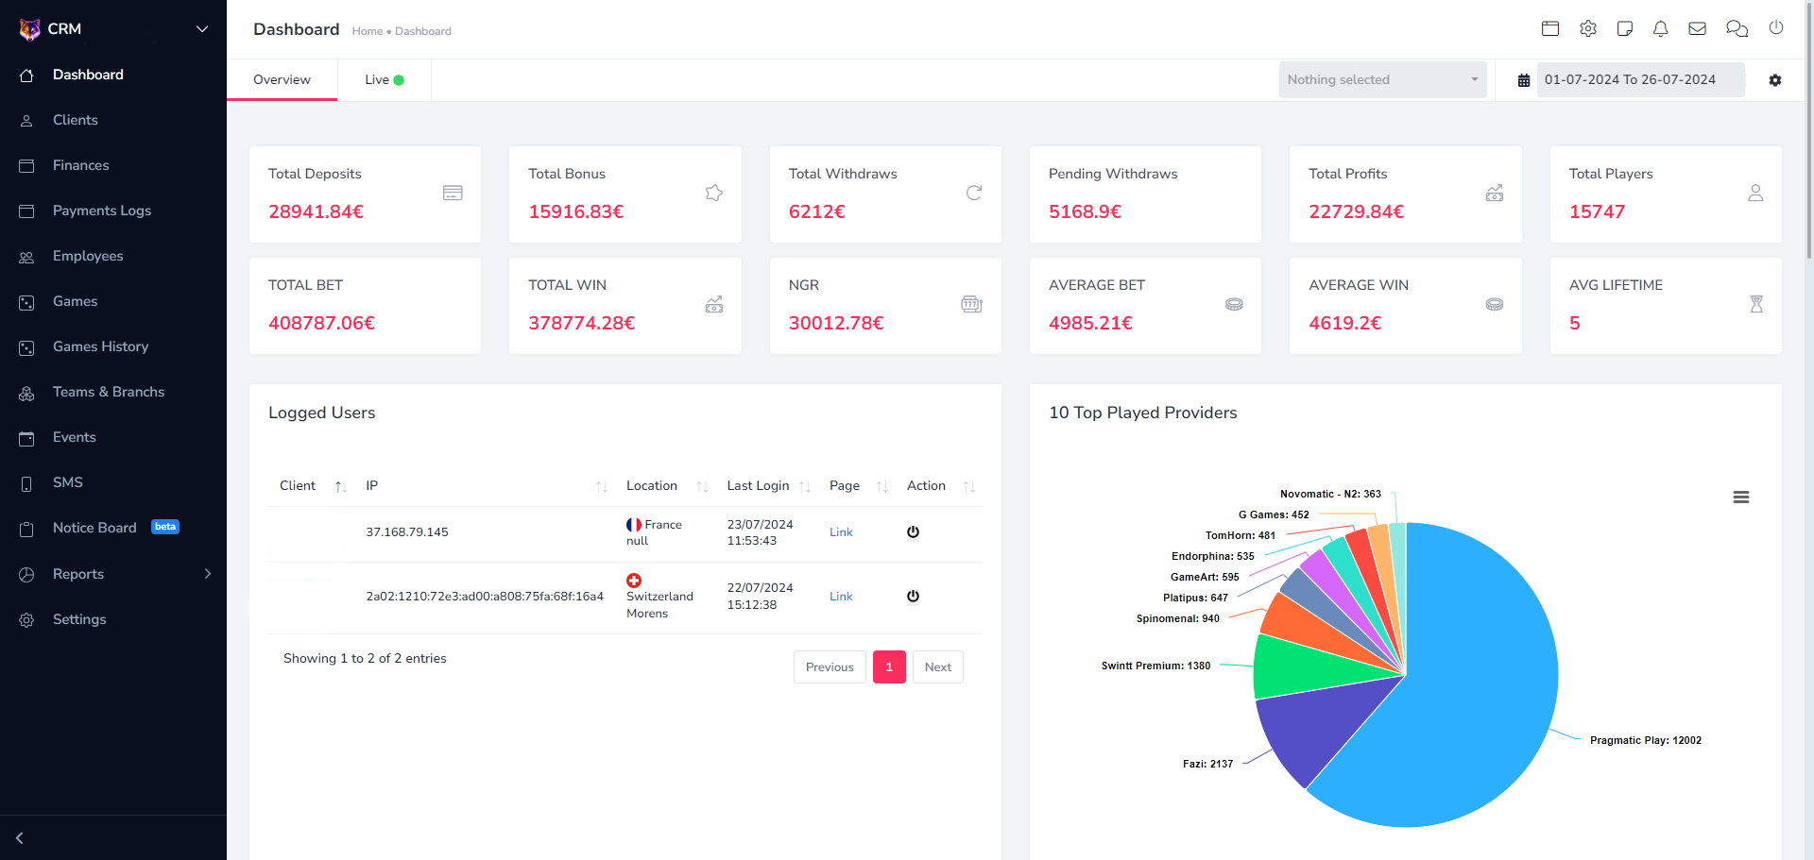Open the chat bubbles icon

pos(1737,28)
